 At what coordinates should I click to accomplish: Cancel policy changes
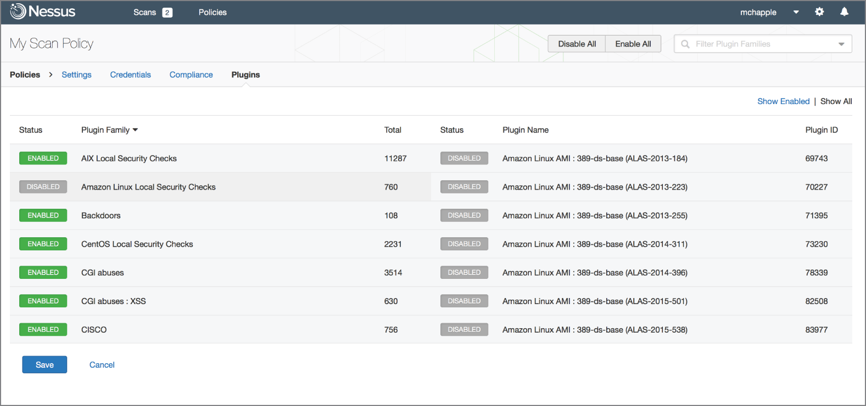click(x=102, y=365)
